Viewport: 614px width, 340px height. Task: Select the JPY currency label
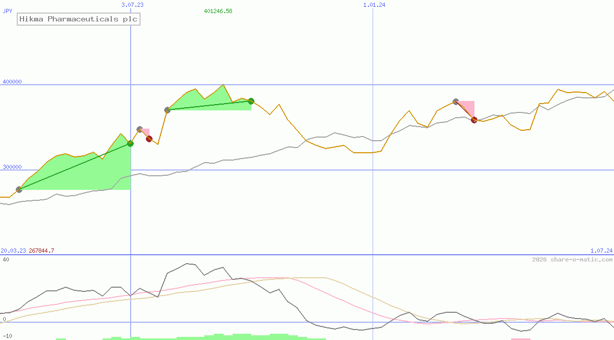point(7,9)
